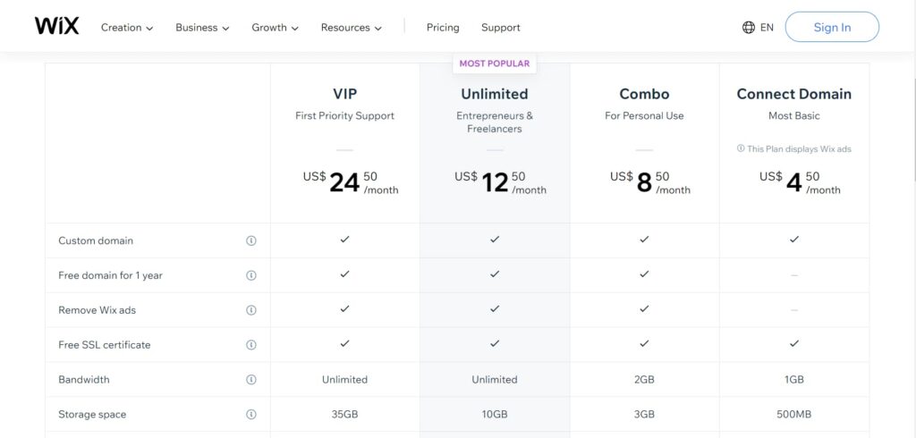Click 'For Personal Use' subtitle
916x438 pixels.
click(x=644, y=115)
